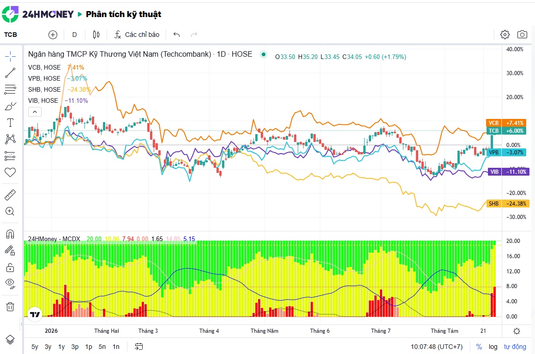Select the VPB, HOSE legend entry
This screenshot has height=354, width=535.
44,78
